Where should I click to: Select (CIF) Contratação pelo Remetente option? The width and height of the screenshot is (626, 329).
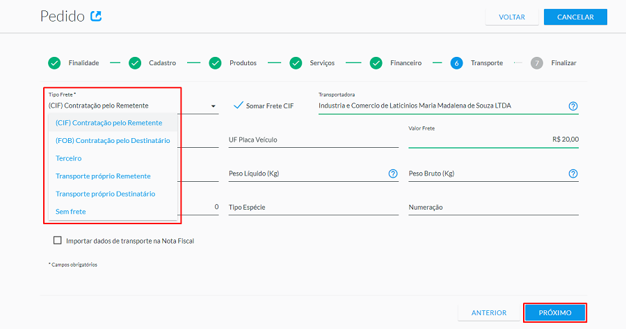[x=113, y=123]
